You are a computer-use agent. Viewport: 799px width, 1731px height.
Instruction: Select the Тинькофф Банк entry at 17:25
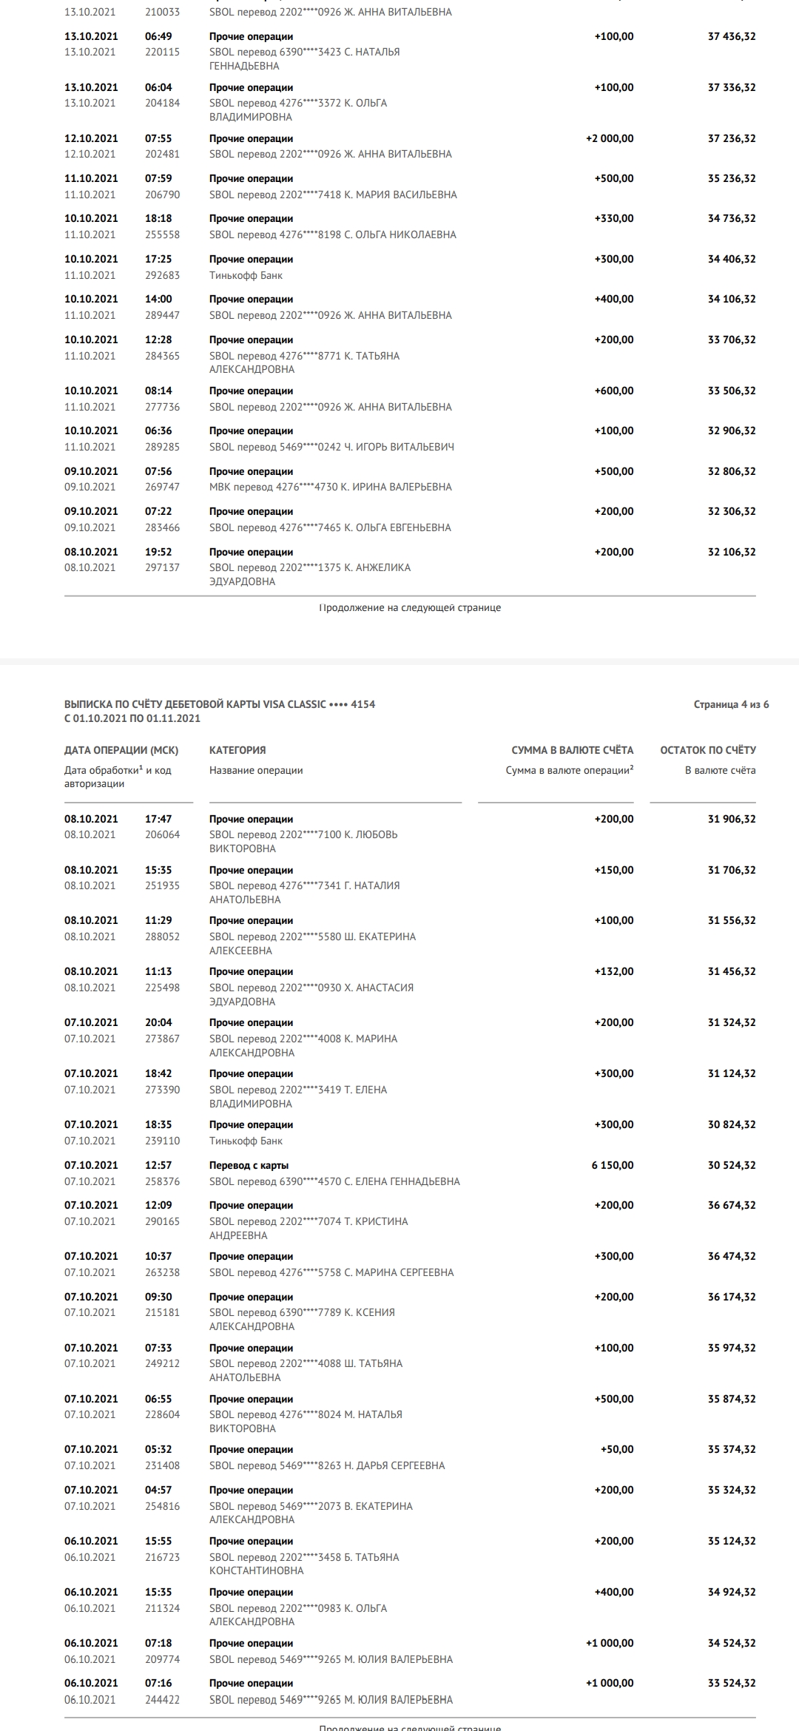(x=246, y=275)
